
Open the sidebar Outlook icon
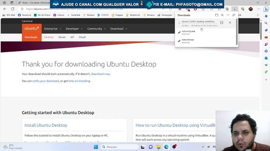point(266,58)
